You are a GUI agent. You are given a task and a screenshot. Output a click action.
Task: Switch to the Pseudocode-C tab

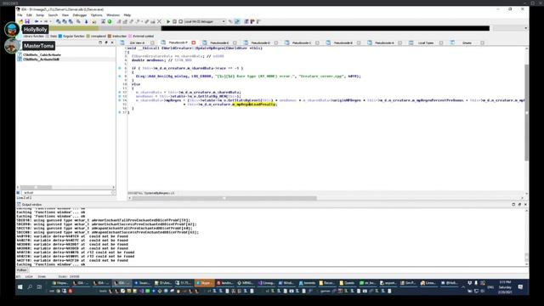tap(302, 42)
